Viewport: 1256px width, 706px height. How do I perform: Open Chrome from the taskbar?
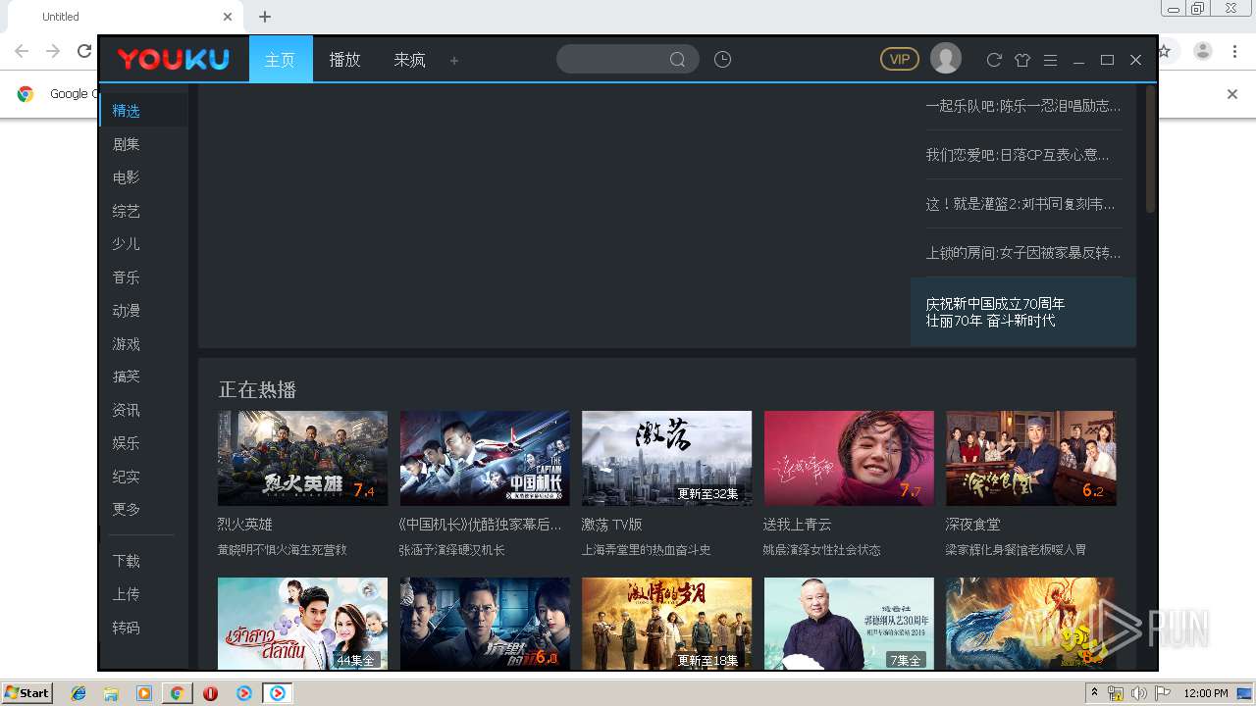(x=177, y=693)
